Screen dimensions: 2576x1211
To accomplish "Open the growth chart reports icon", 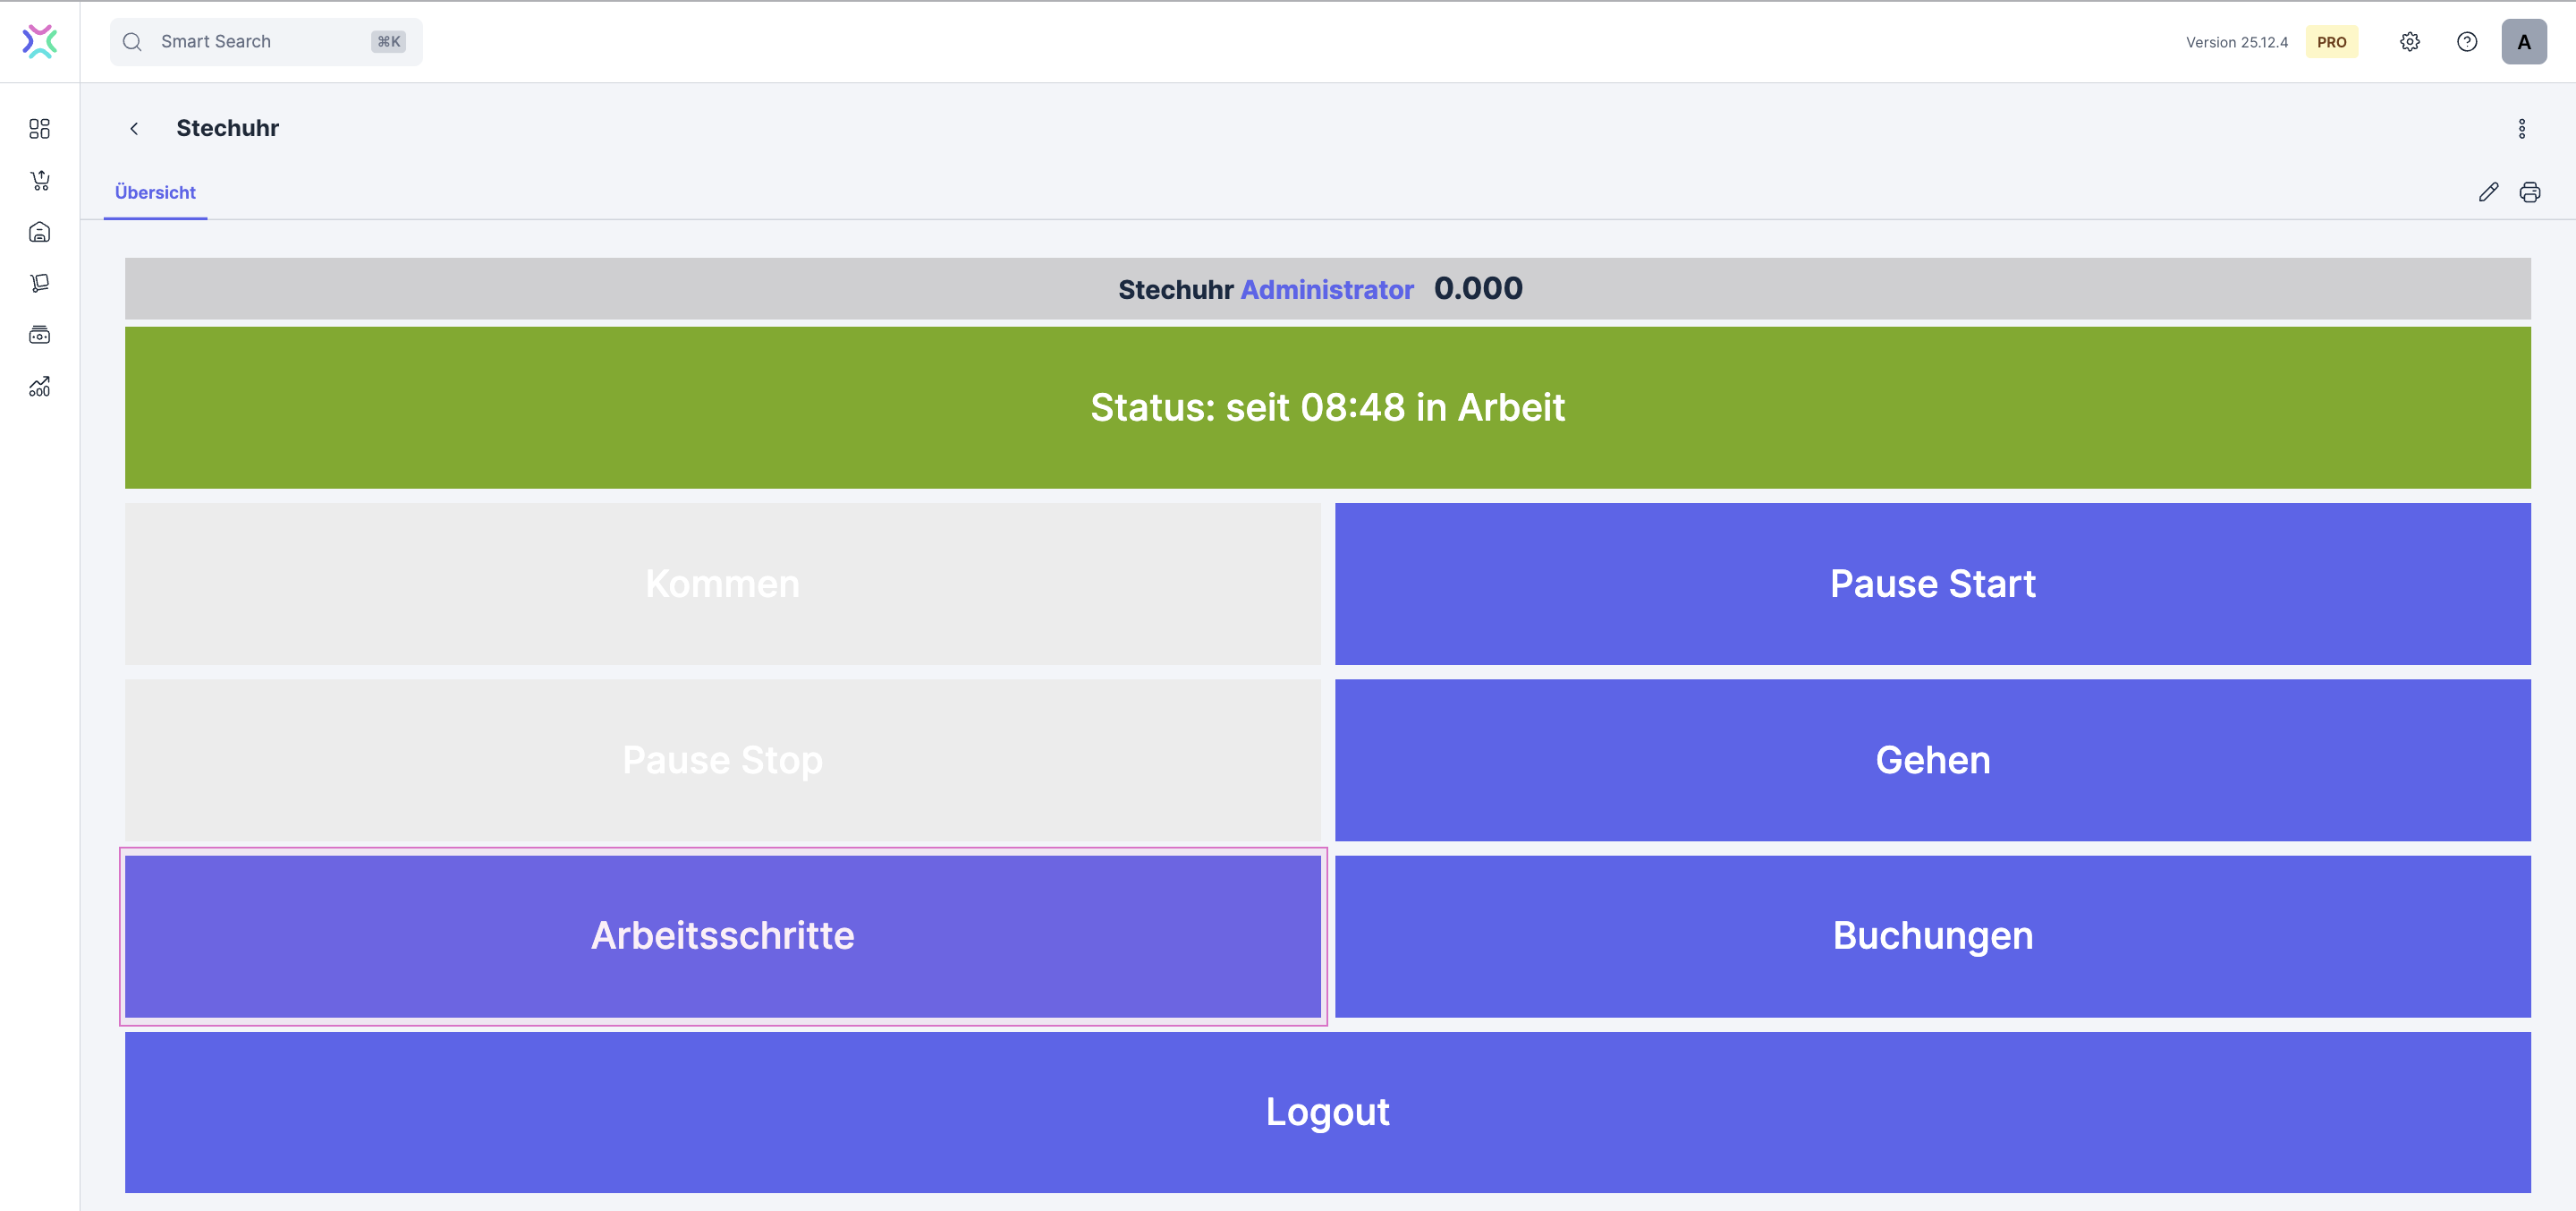I will coord(39,387).
